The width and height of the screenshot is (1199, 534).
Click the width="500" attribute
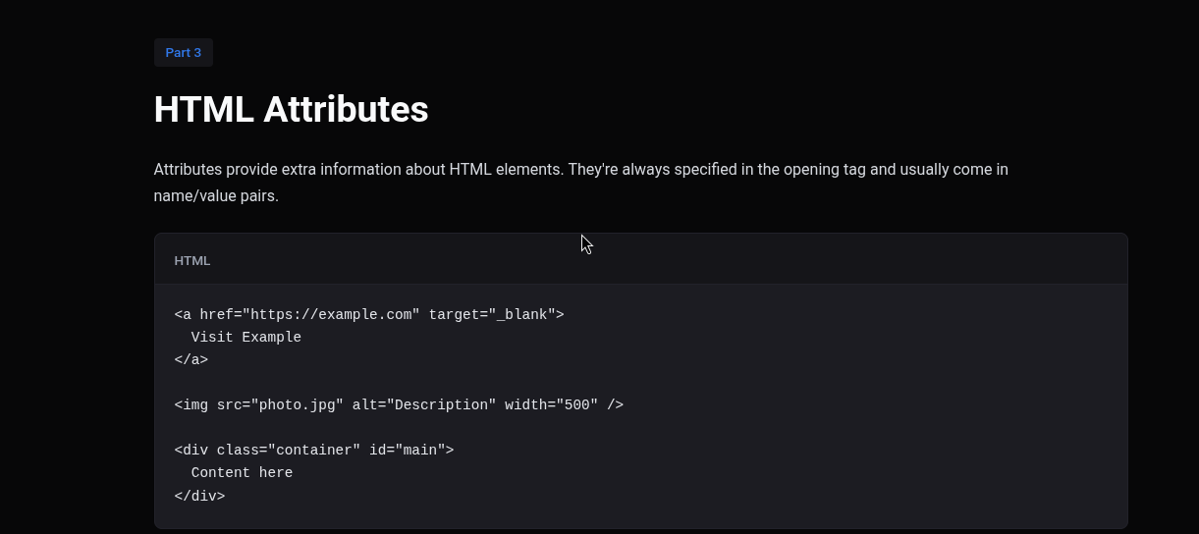point(551,405)
